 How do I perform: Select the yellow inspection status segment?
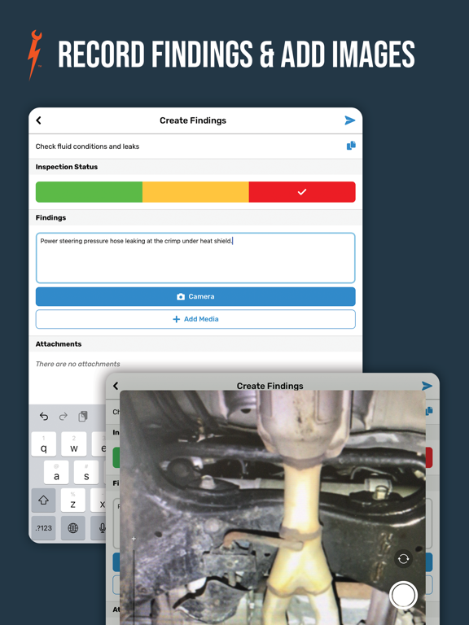tap(195, 192)
